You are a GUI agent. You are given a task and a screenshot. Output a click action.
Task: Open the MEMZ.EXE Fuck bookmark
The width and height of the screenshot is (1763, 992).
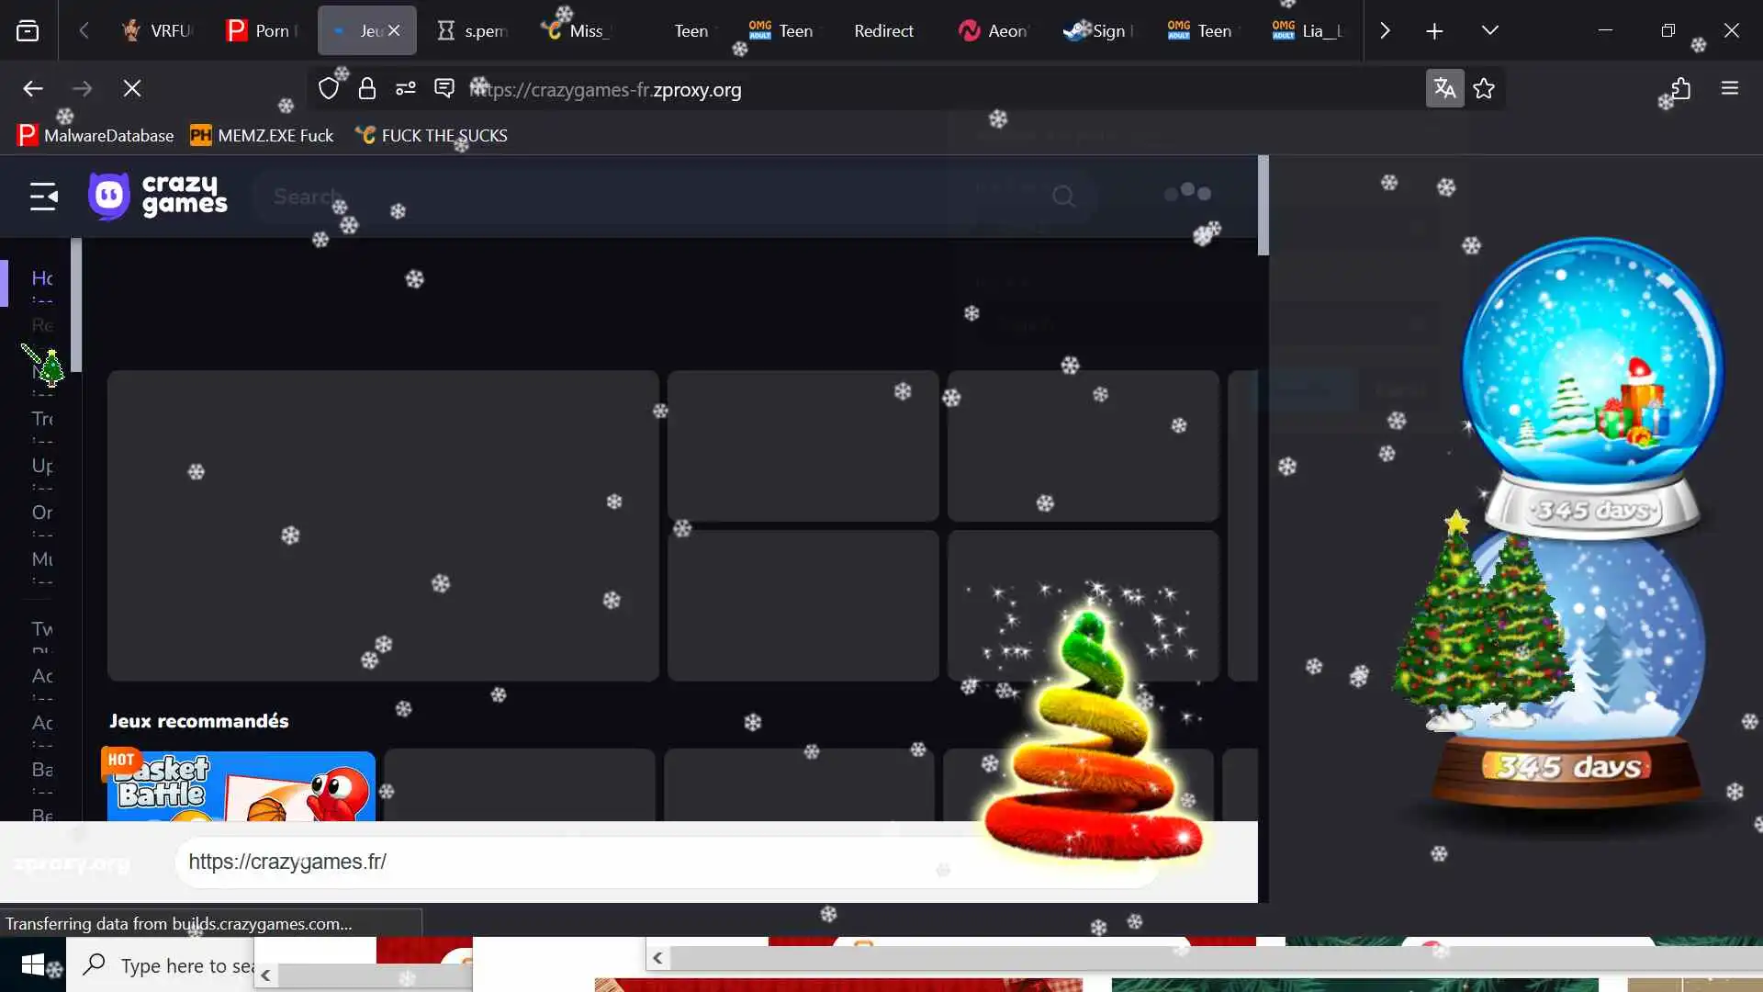point(262,136)
